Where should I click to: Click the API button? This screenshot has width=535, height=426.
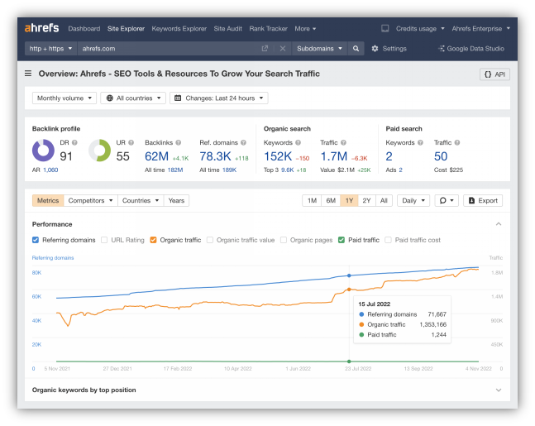point(494,74)
